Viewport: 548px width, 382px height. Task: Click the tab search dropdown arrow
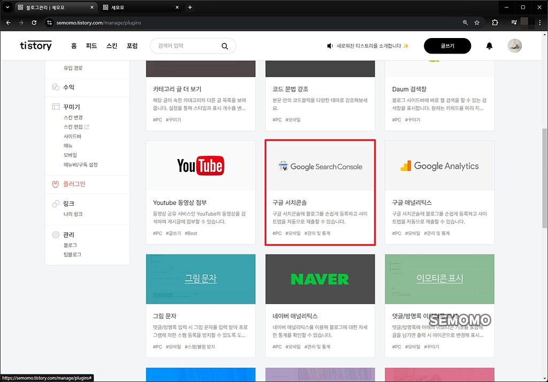tap(7, 8)
